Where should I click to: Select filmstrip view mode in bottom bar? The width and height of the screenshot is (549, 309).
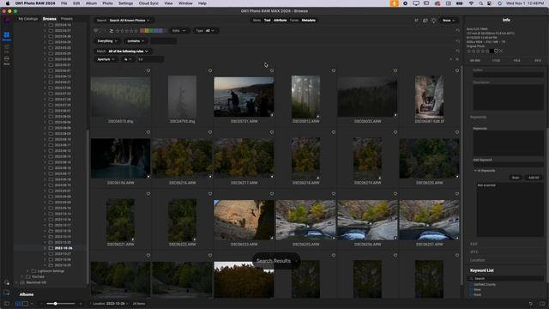pos(25,304)
